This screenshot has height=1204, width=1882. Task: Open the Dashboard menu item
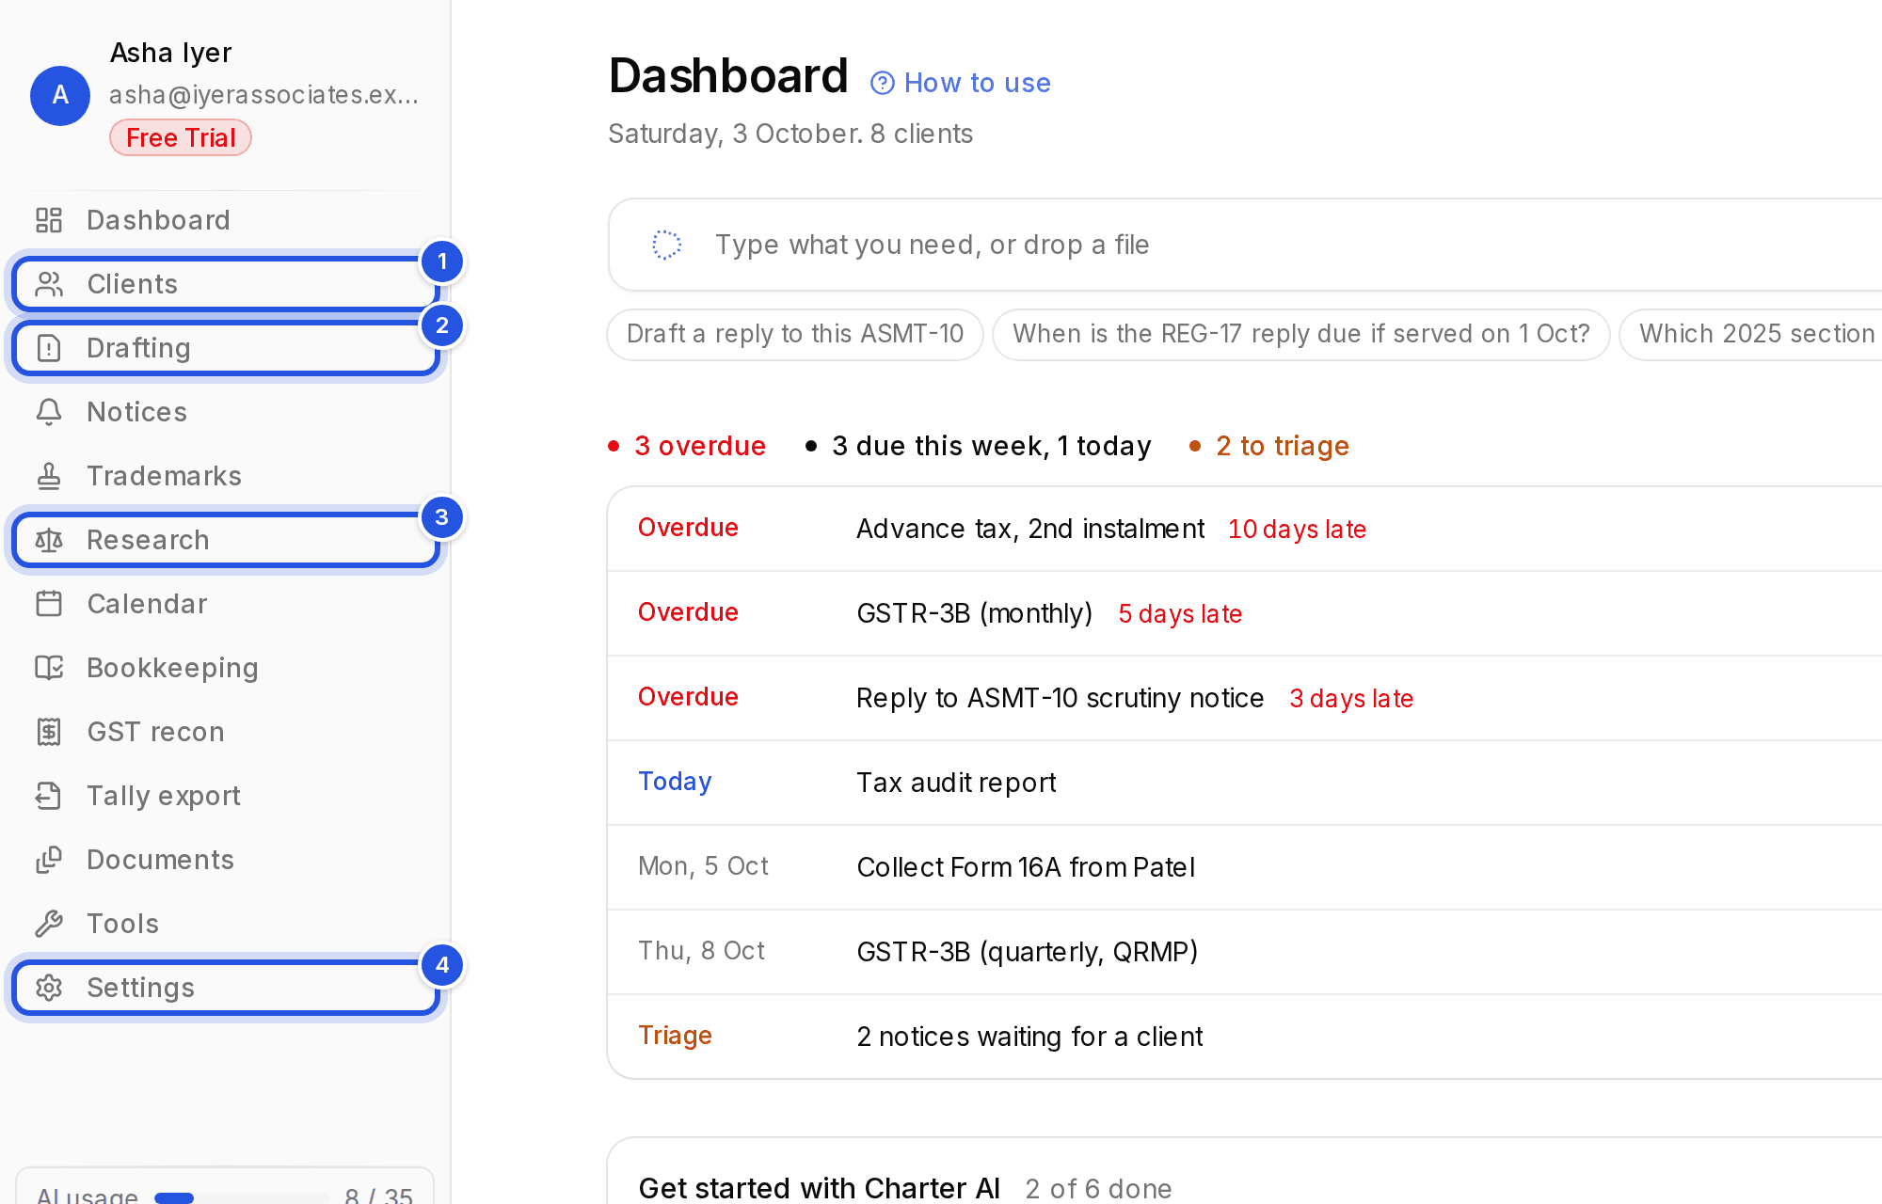click(x=226, y=220)
